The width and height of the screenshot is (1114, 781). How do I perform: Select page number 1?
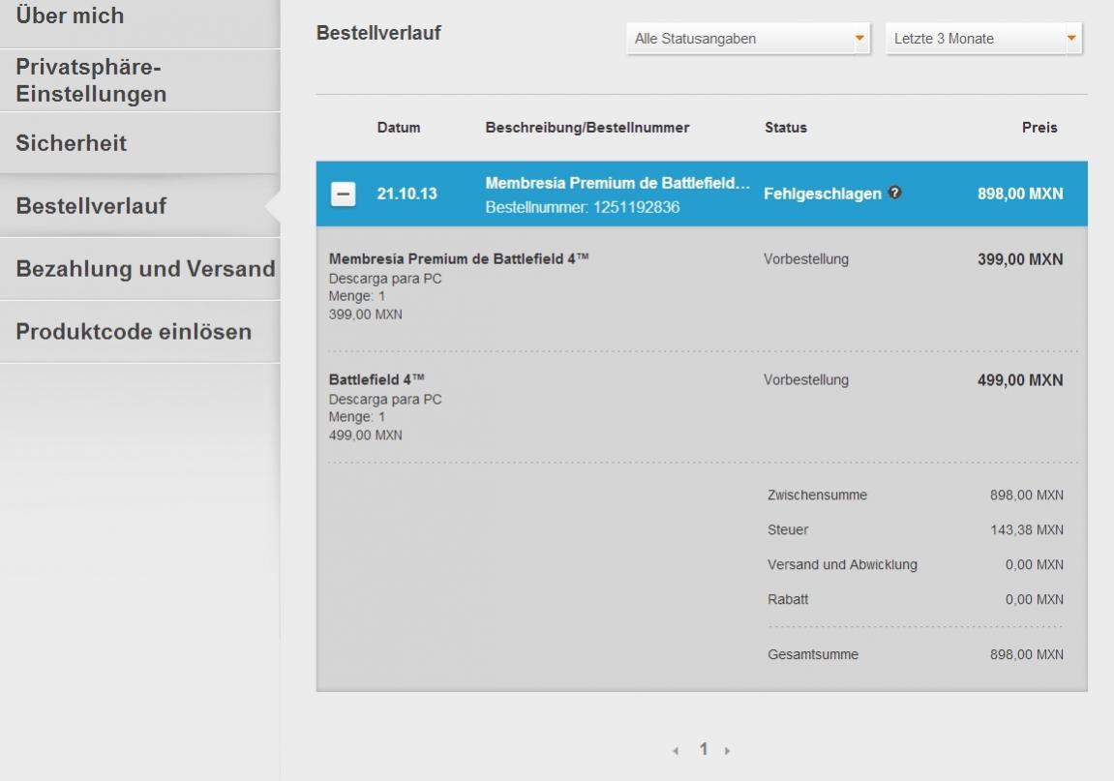pos(704,749)
